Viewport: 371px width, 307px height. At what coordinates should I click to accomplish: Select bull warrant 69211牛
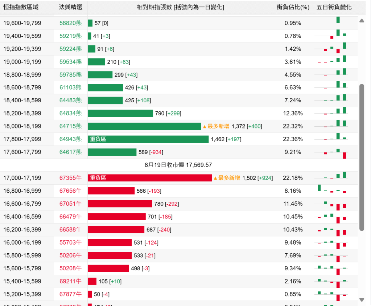71,281
